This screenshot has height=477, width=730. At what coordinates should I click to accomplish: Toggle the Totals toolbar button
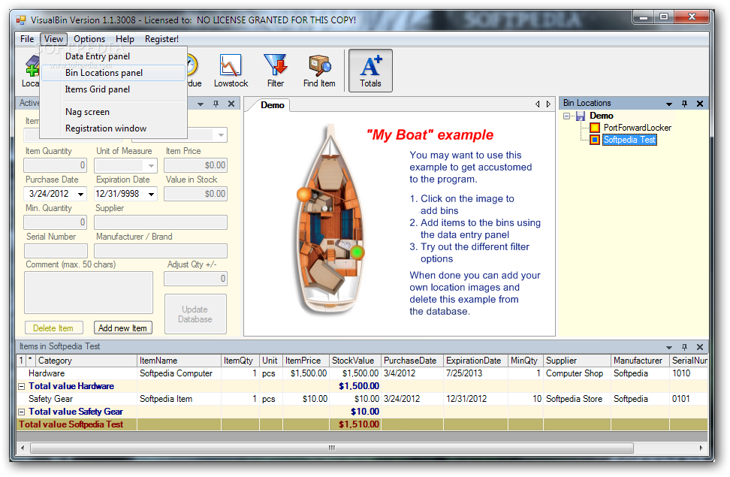point(370,71)
